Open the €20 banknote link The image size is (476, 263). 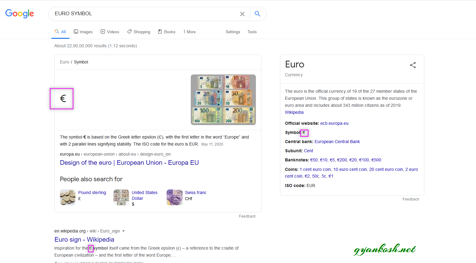click(x=353, y=160)
